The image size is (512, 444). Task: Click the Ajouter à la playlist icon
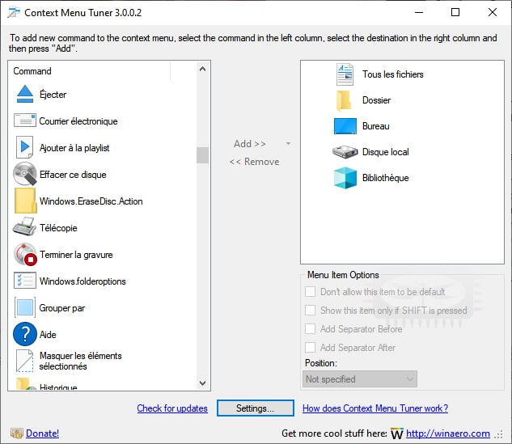point(24,147)
